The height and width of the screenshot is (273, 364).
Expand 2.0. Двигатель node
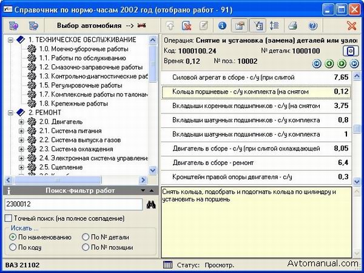[21, 122]
